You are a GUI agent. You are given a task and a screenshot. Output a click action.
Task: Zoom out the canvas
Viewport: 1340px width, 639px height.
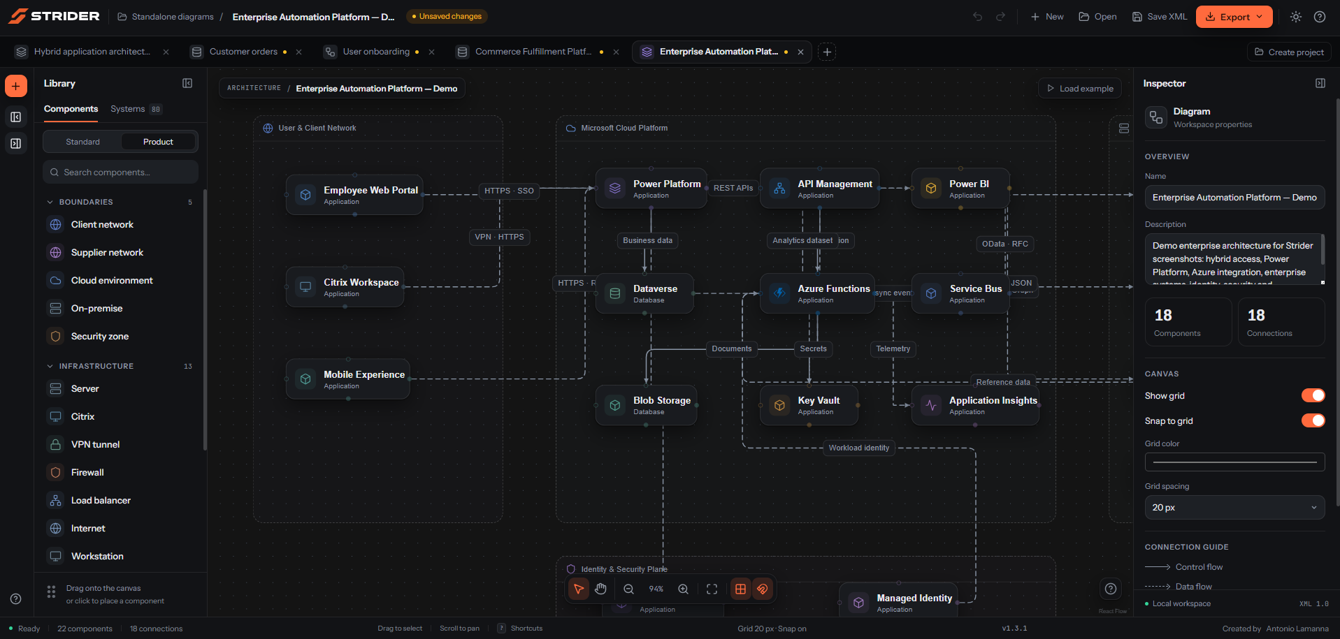pyautogui.click(x=628, y=589)
